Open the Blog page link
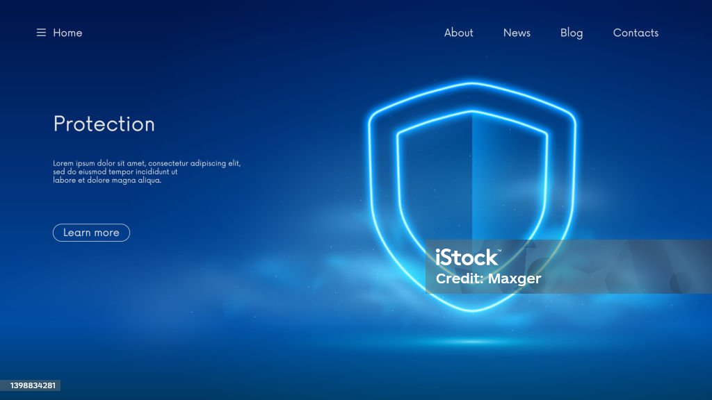Screen dimensions: 712x400 pos(572,33)
